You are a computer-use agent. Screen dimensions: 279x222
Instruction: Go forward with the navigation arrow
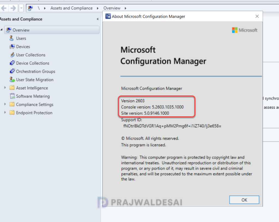pyautogui.click(x=13, y=8)
